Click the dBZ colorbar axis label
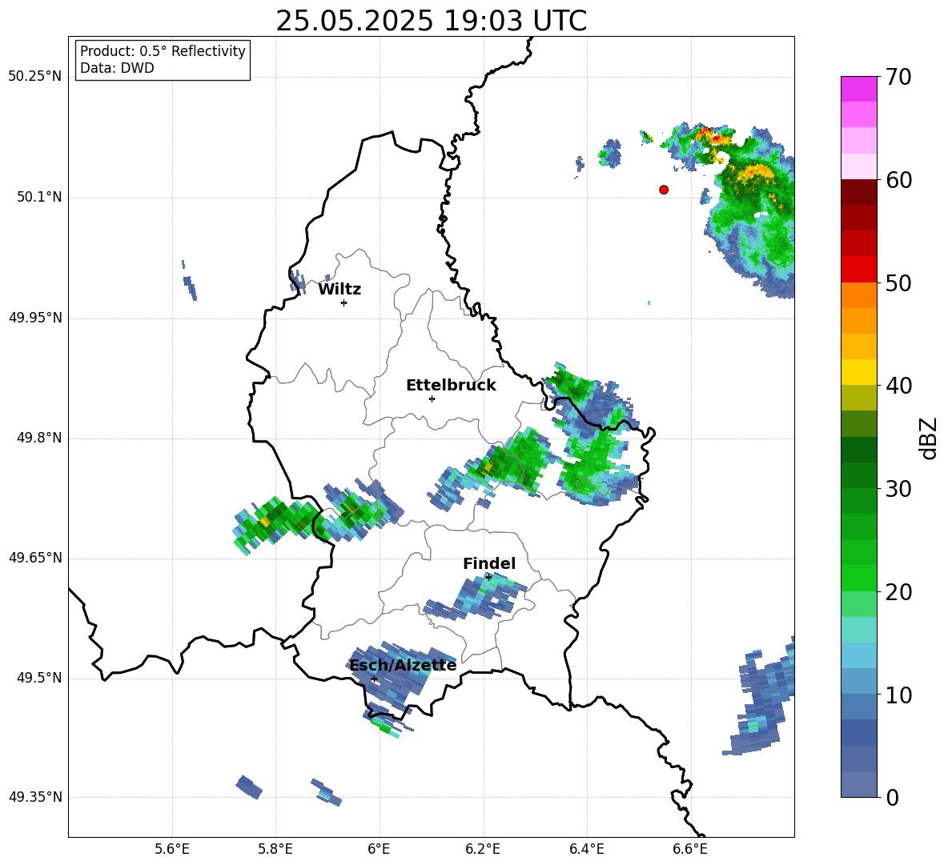This screenshot has width=948, height=865. click(x=929, y=438)
